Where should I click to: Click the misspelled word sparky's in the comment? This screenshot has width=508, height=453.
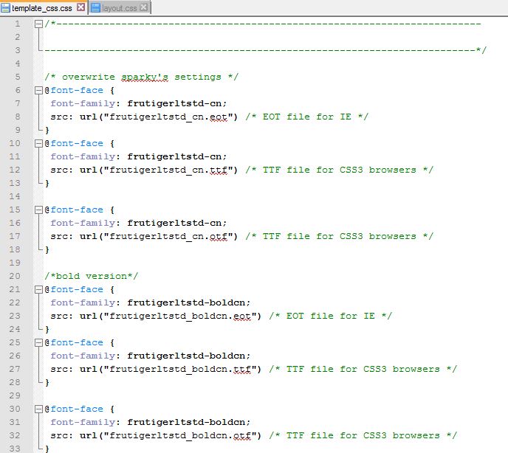(145, 77)
